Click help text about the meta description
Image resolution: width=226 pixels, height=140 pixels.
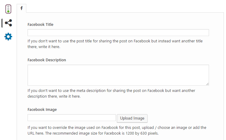click(x=111, y=93)
